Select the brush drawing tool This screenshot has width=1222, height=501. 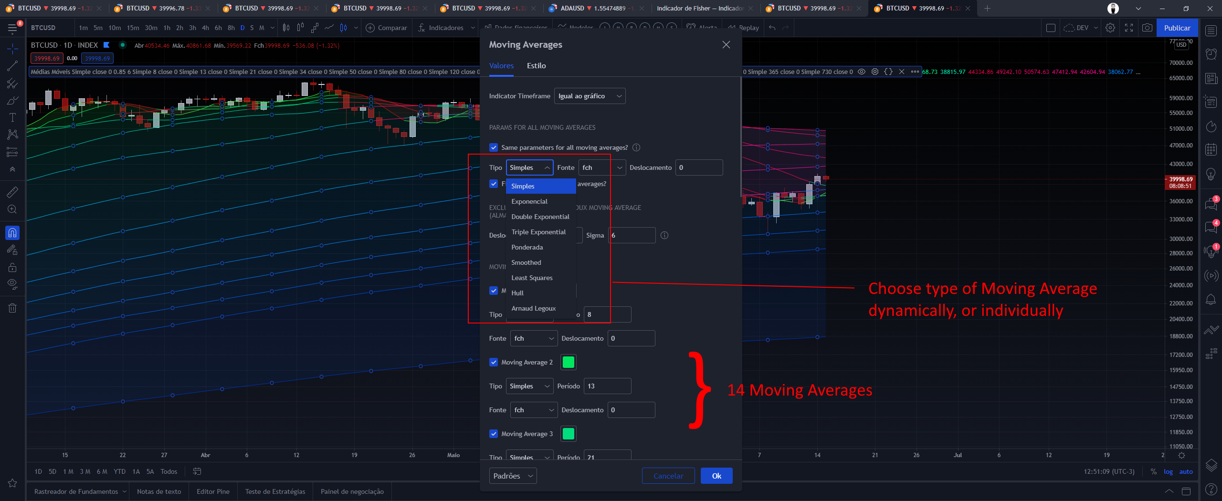pos(13,101)
